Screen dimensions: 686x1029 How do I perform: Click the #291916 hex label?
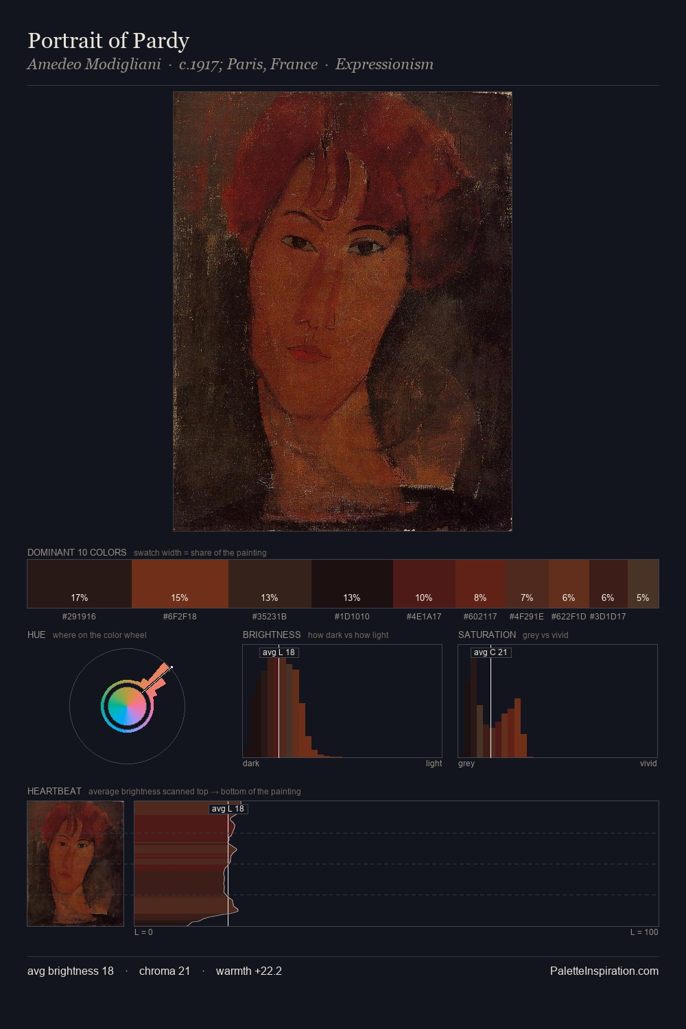click(x=79, y=617)
